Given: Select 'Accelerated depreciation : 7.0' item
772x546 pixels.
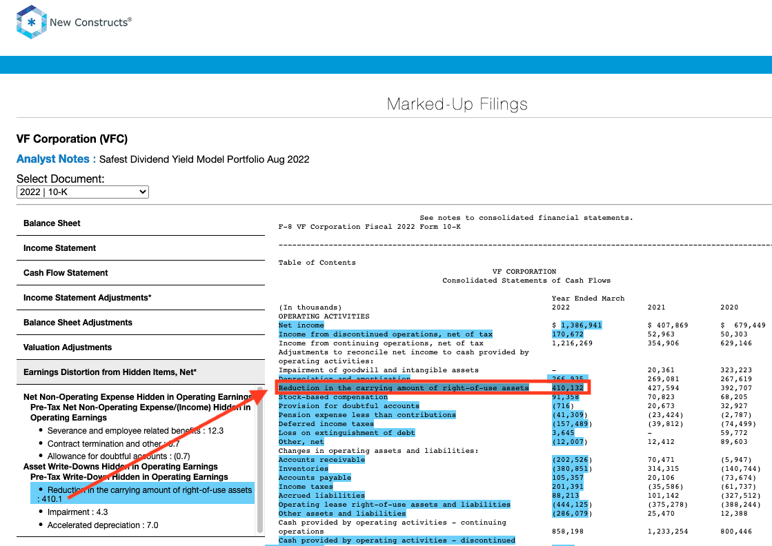Looking at the screenshot, I should 103,525.
